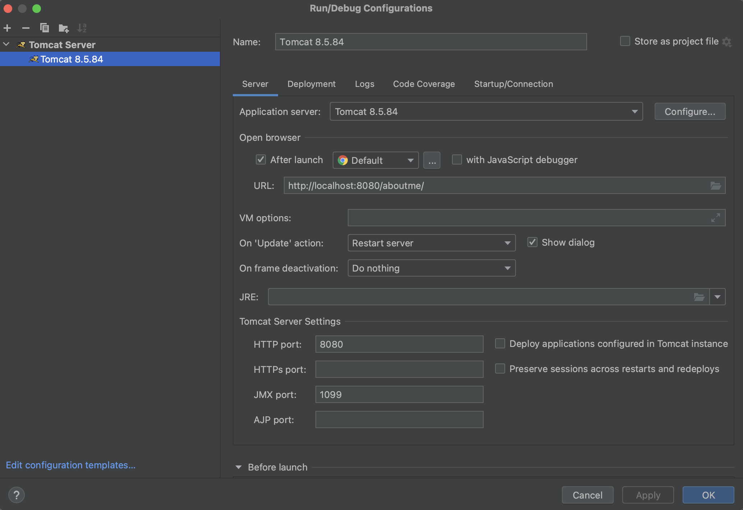Click the Cancel button

click(587, 495)
